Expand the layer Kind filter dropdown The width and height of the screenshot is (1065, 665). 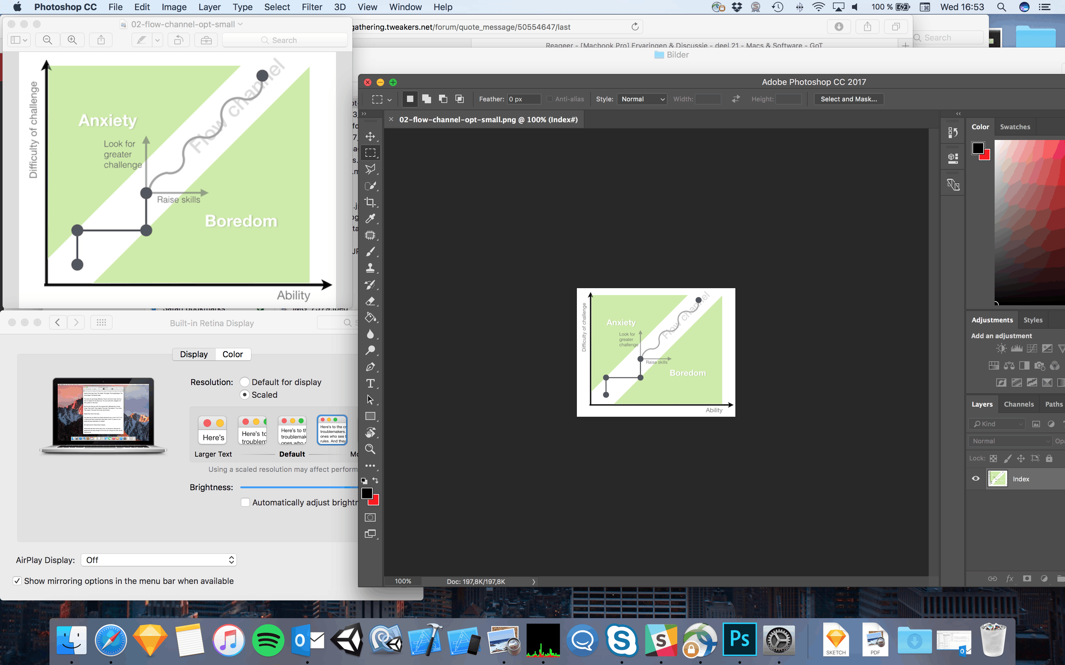[997, 424]
